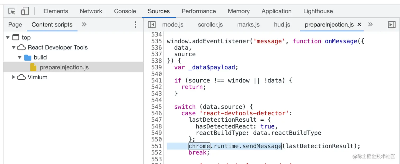Open the scroller.js file tab
This screenshot has width=400, height=164.
point(210,25)
